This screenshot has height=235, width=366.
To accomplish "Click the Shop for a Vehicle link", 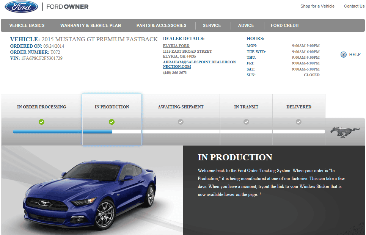I will (x=317, y=6).
